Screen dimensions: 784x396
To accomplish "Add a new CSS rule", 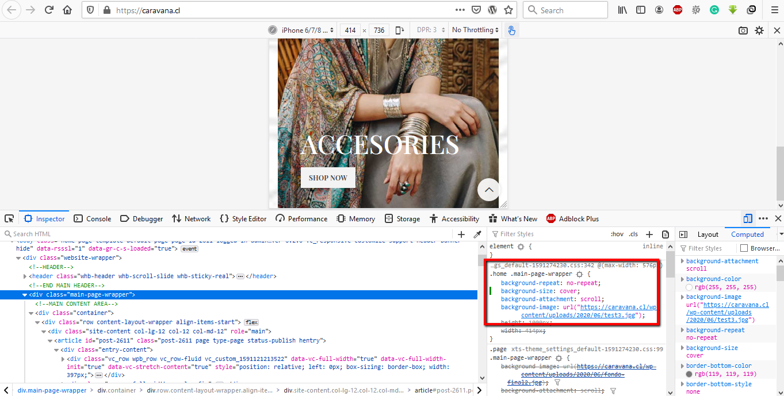I will click(649, 234).
